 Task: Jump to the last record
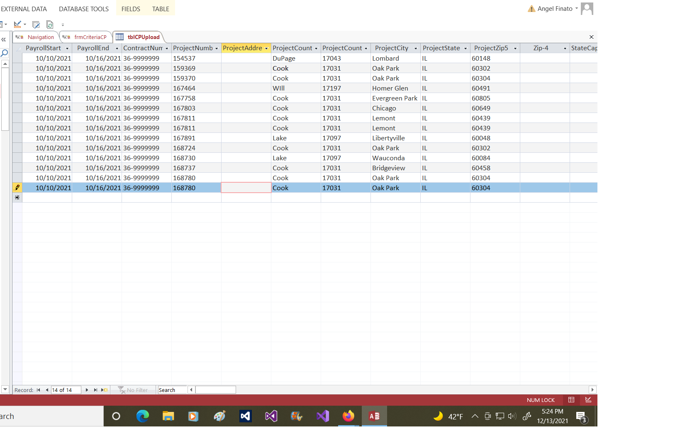click(x=95, y=390)
